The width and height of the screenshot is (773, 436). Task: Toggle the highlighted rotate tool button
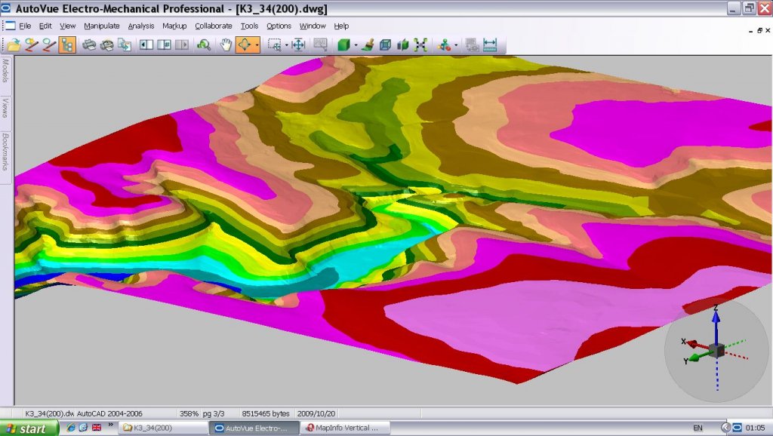pyautogui.click(x=245, y=45)
